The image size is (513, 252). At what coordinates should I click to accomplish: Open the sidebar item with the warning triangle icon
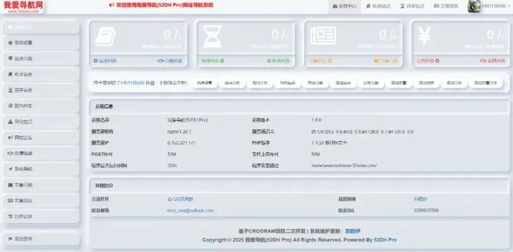point(41,122)
